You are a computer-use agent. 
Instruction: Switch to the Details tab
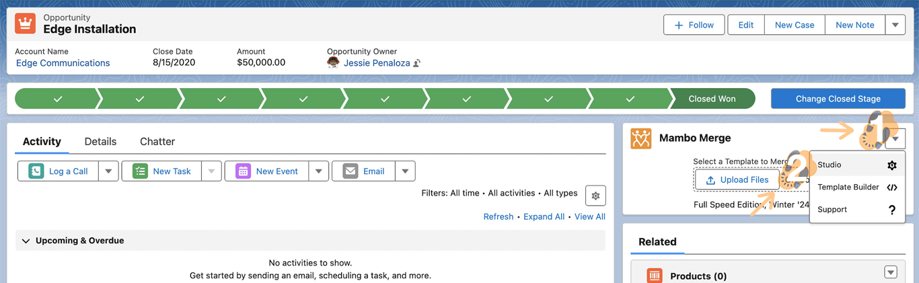100,142
